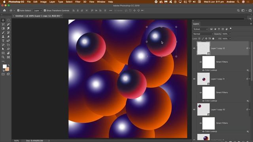This screenshot has height=142, width=253.
Task: Click the background peach color swatch
Action: pos(8,69)
